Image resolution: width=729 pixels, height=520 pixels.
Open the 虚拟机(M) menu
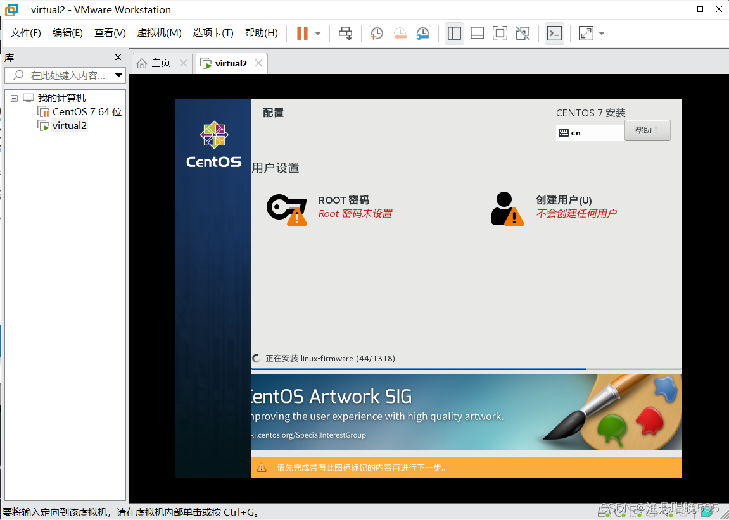click(159, 33)
